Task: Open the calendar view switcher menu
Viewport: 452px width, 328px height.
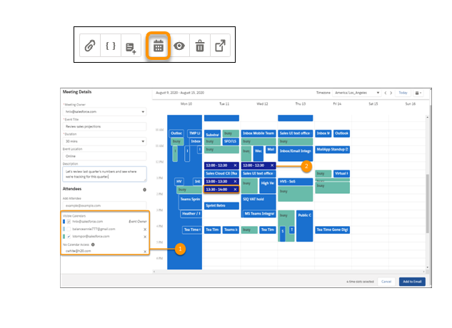Action: tap(418, 93)
